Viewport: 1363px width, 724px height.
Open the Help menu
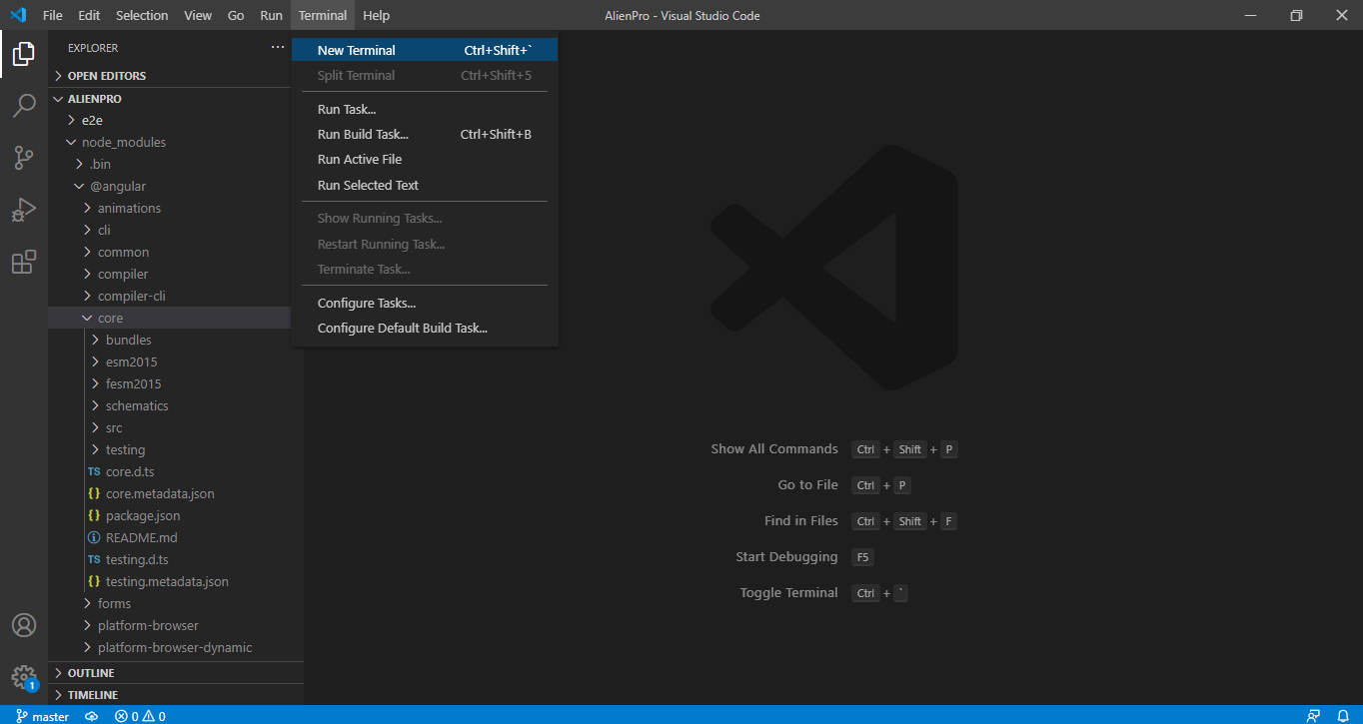click(x=377, y=15)
